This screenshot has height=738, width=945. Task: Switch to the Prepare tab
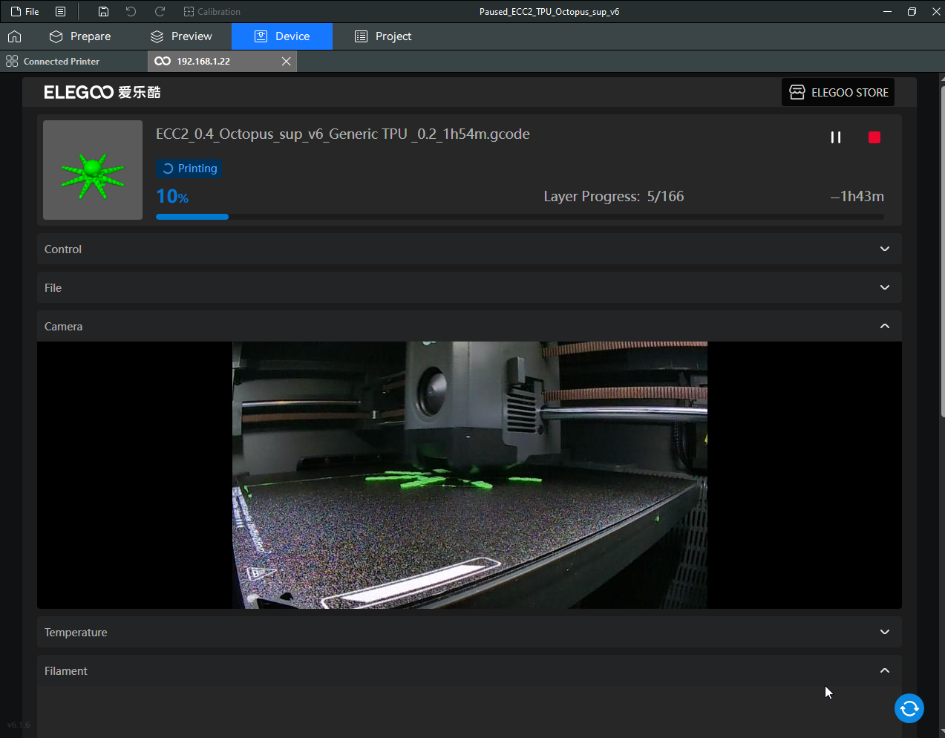tap(80, 36)
